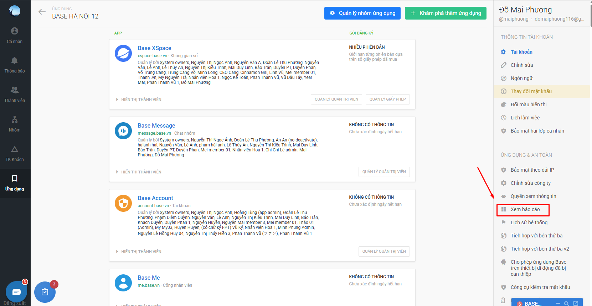Open Thay đổi mật khẩu option
592x306 pixels.
click(x=542, y=91)
